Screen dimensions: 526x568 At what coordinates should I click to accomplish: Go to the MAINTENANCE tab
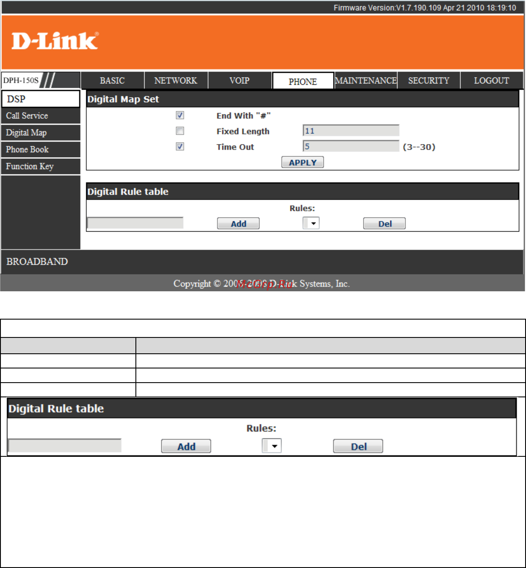click(366, 81)
